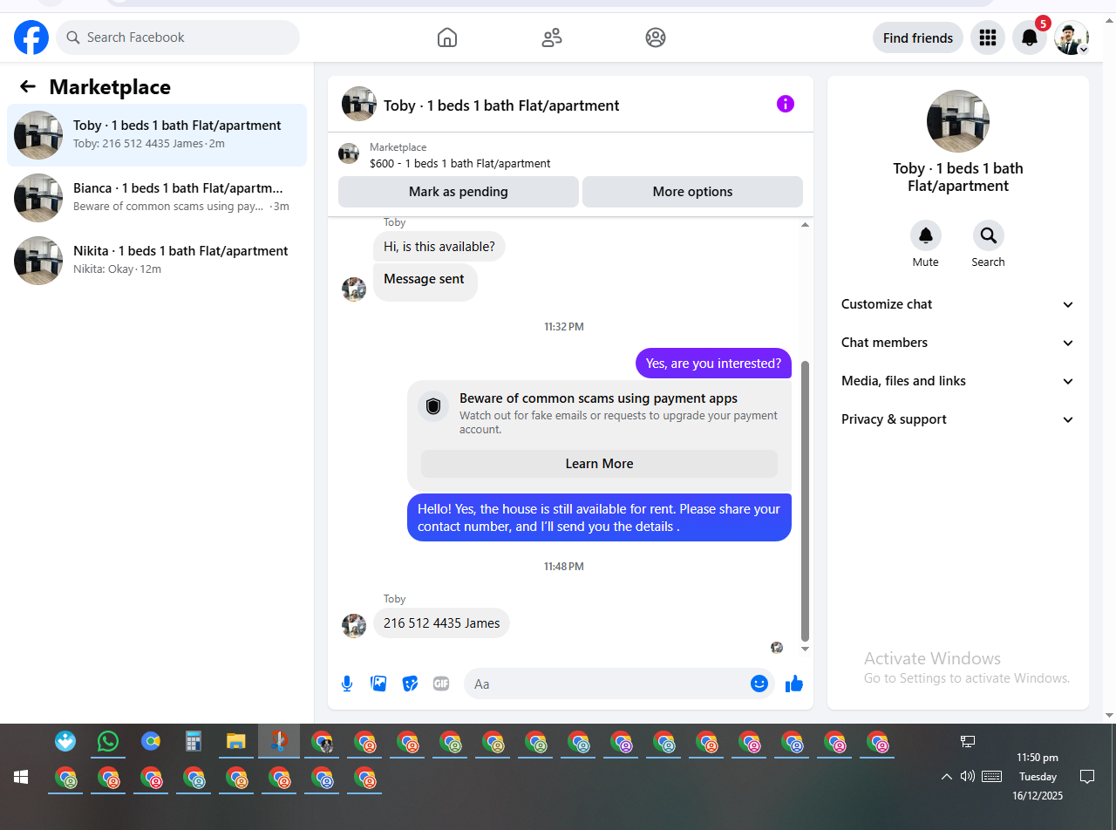Open the account profile picture menu
Viewport: 1116px width, 830px height.
[x=1072, y=37]
